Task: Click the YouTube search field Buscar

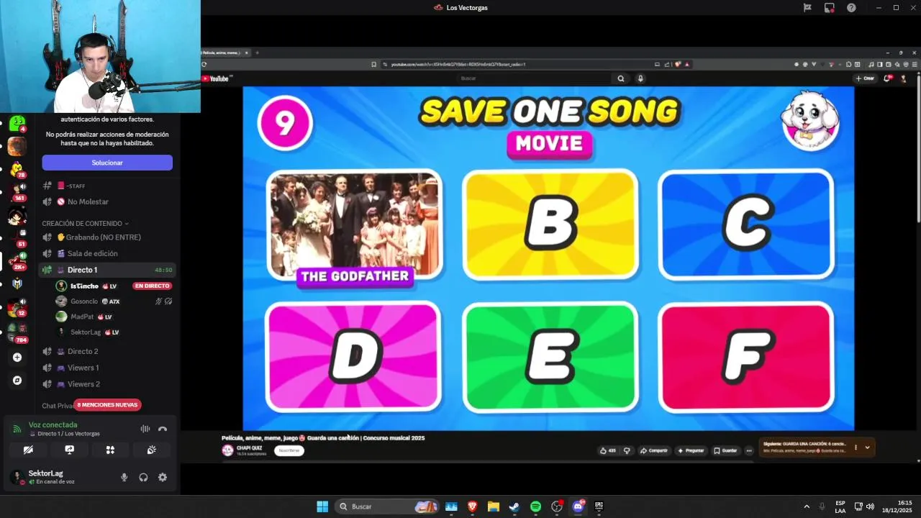Action: click(x=534, y=78)
